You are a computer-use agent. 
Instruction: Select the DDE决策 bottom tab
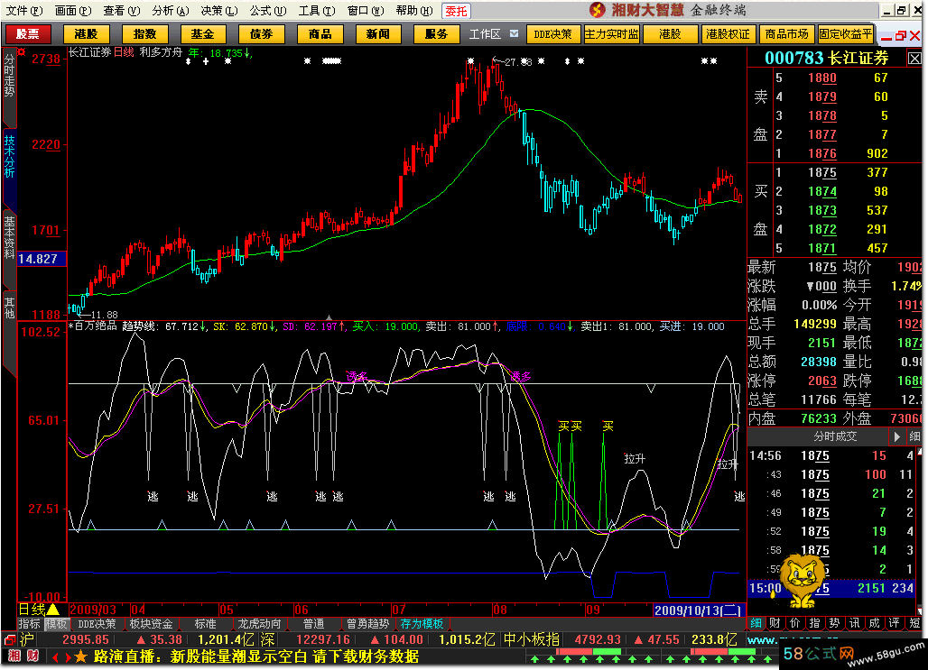97,624
